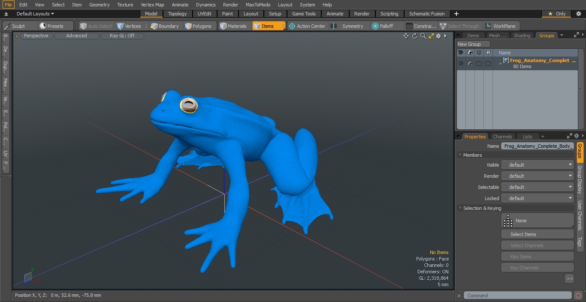
Task: Click the red record circle icon
Action: tap(578, 296)
